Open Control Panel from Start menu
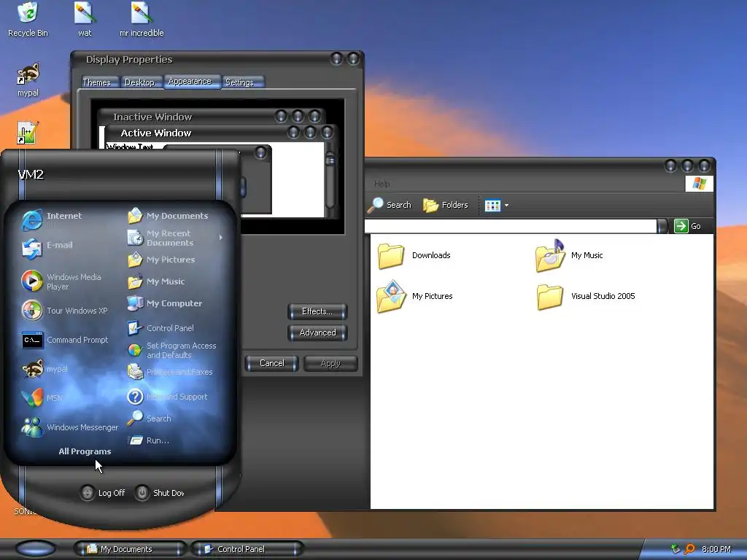The image size is (747, 560). coord(160,328)
